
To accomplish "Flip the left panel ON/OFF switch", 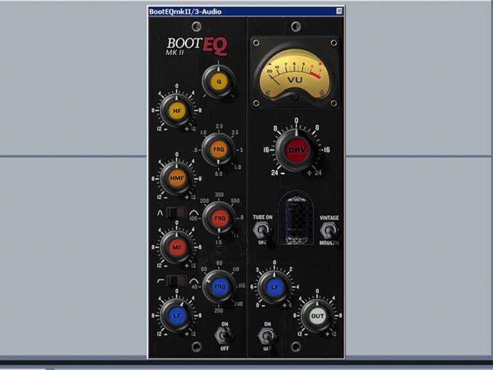I will (224, 335).
